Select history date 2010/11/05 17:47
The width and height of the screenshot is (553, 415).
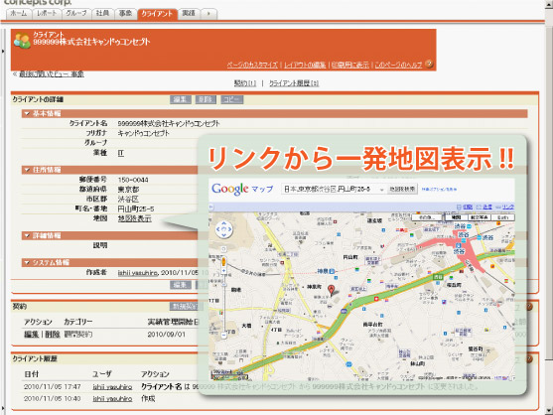(x=53, y=387)
